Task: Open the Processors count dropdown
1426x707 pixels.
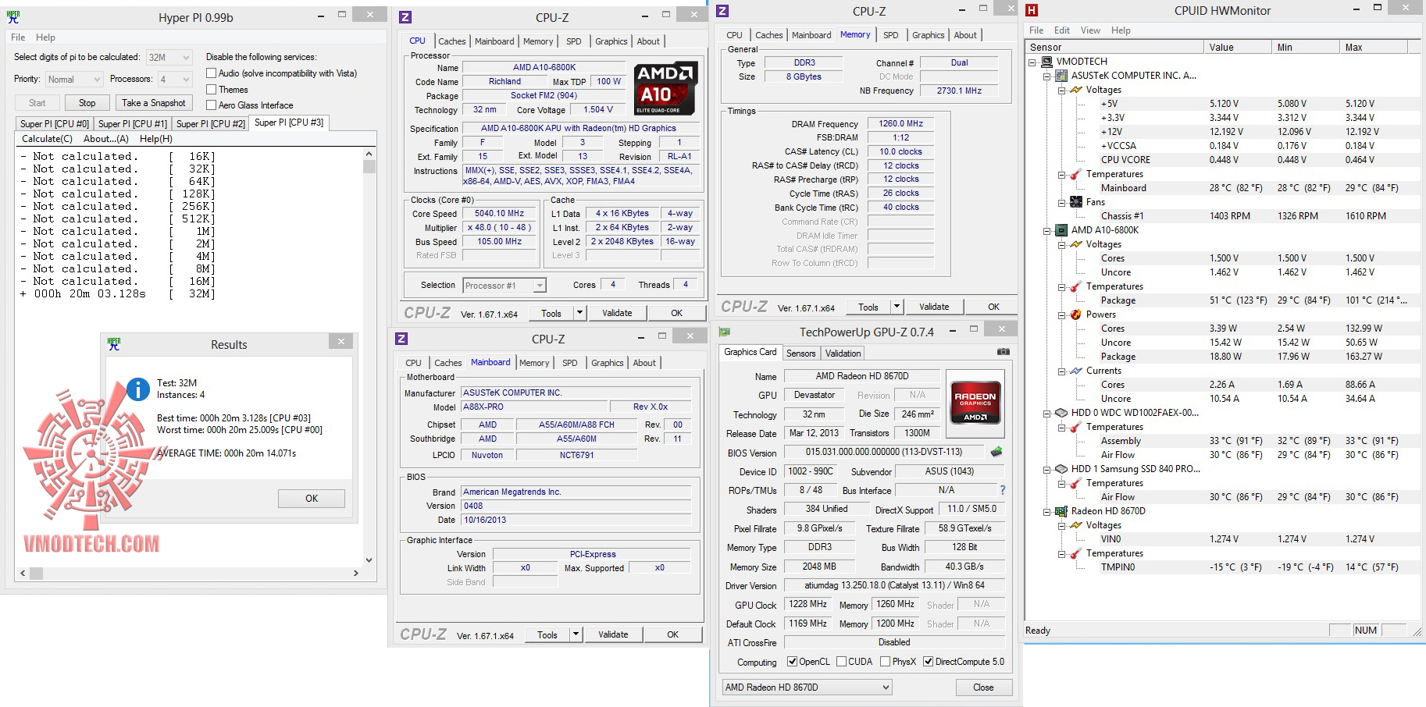Action: tap(174, 79)
